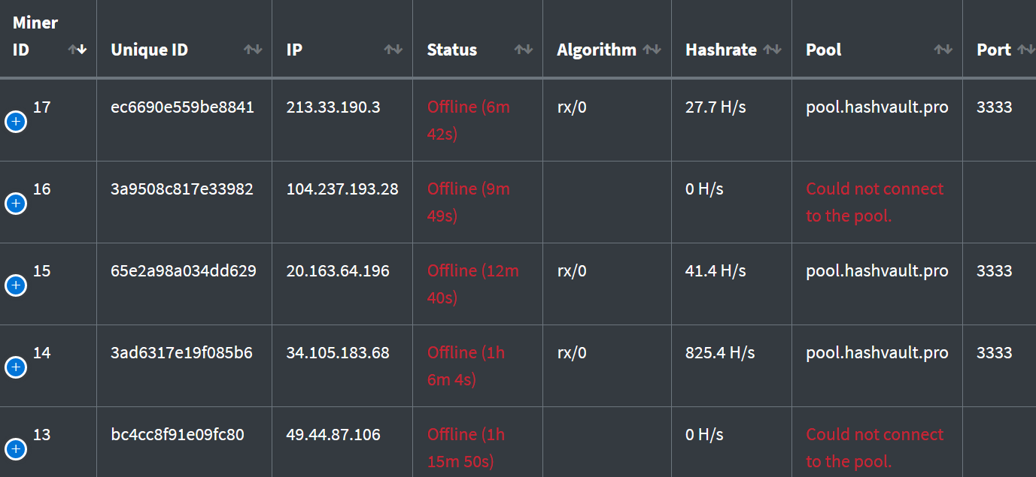Expand details for miner 15

16,285
